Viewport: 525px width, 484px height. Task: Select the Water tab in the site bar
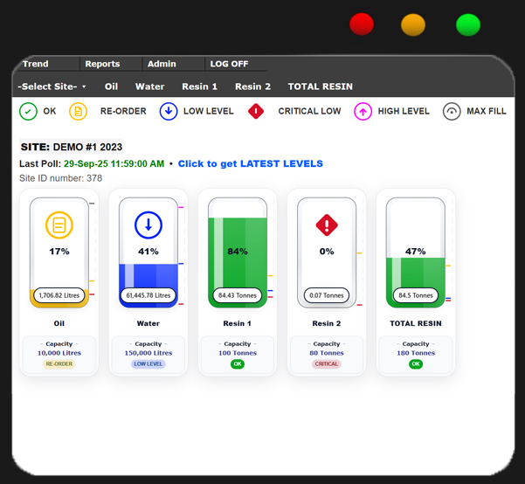tap(150, 86)
